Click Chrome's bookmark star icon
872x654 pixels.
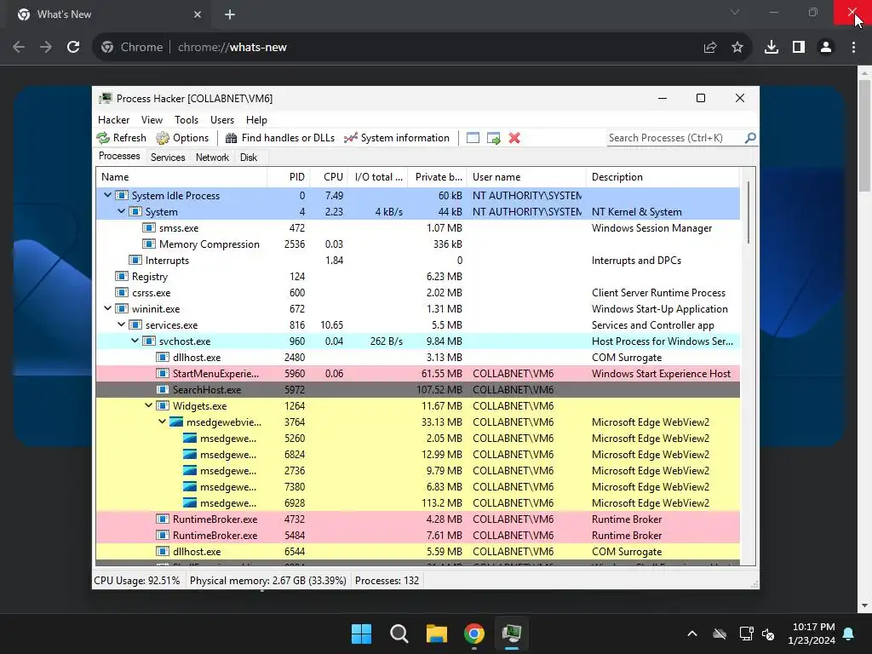[x=737, y=48]
